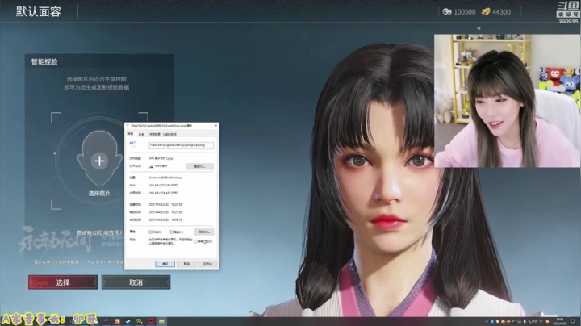The image size is (581, 326).
Task: Tick the hidden attribute checkbox
Action: pyautogui.click(x=172, y=232)
